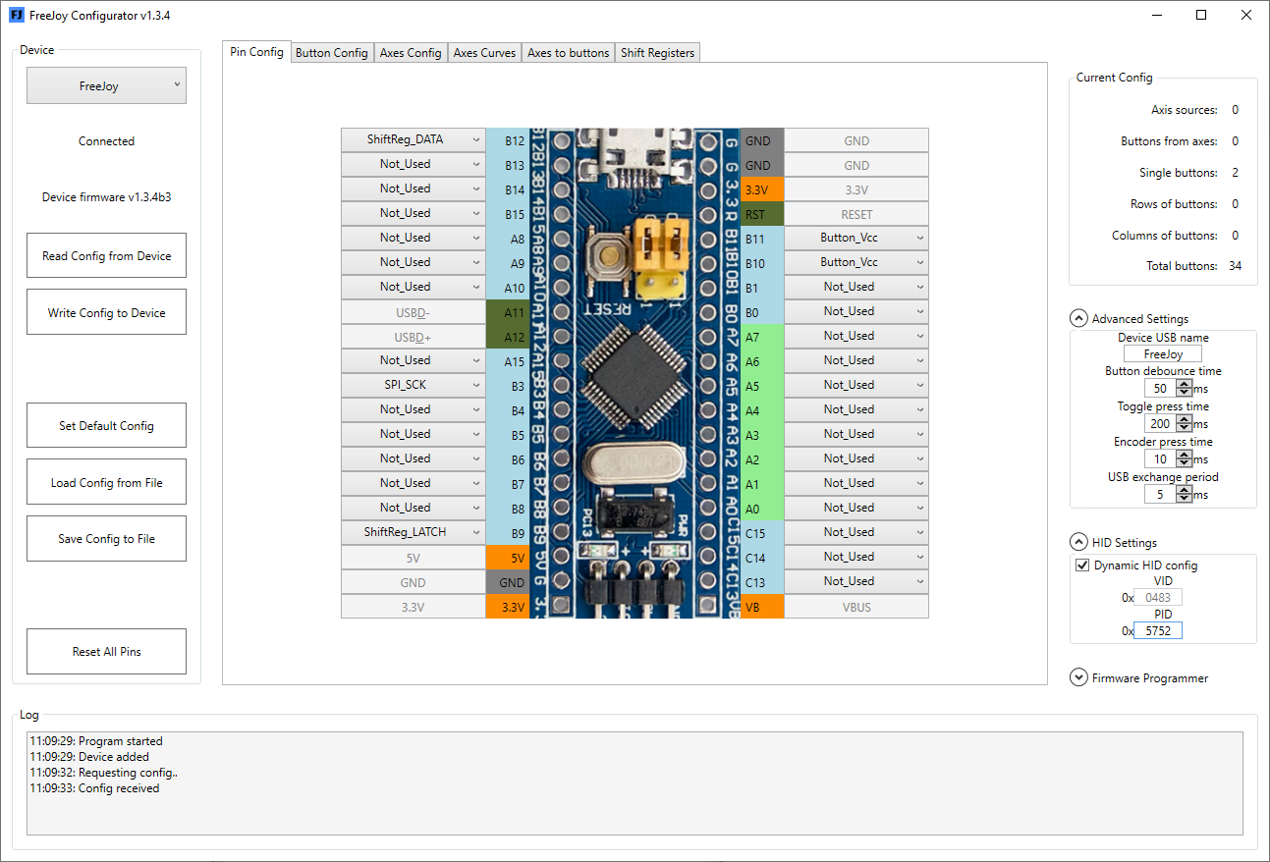Open the B3 SPI_SCK pin dropdown
Screen dimensions: 1270x862
(x=414, y=385)
